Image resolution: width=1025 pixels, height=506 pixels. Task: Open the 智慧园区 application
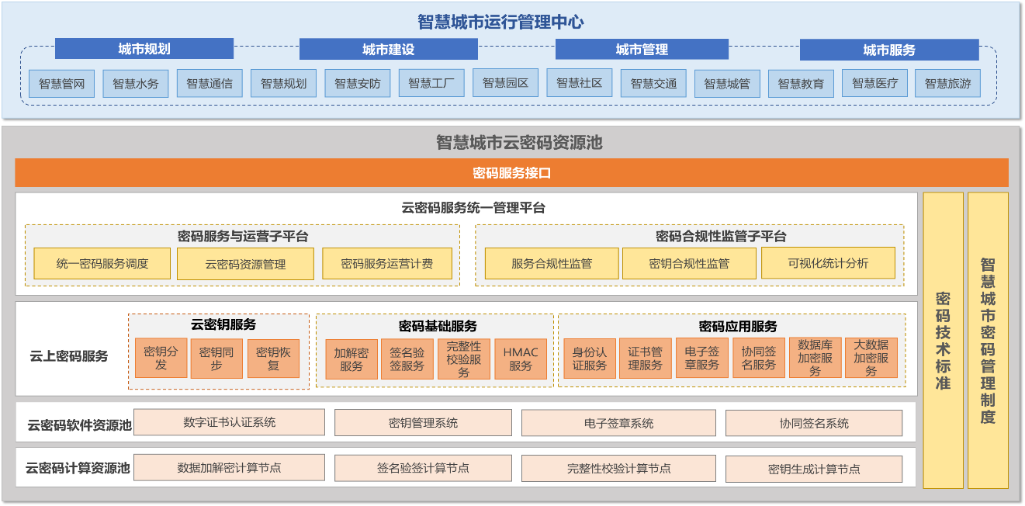(x=507, y=82)
